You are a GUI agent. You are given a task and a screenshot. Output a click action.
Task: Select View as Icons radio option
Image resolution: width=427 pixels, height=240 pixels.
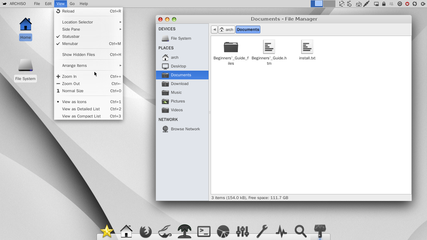88,102
